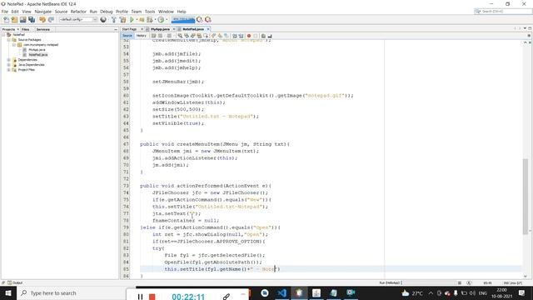Switch to the Start Page editor tab

129,29
